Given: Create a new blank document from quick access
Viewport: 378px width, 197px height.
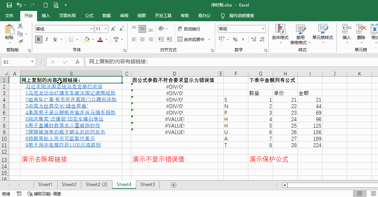Looking at the screenshot, I should tap(46, 5).
